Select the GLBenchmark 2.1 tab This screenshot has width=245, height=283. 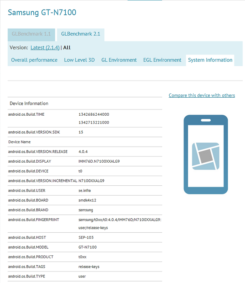click(81, 34)
